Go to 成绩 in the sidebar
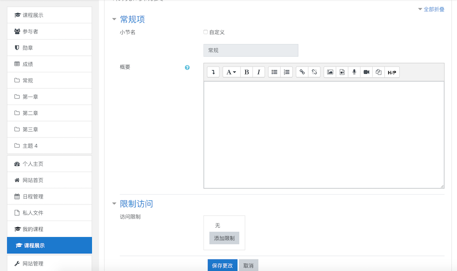Image resolution: width=457 pixels, height=271 pixels. point(49,64)
